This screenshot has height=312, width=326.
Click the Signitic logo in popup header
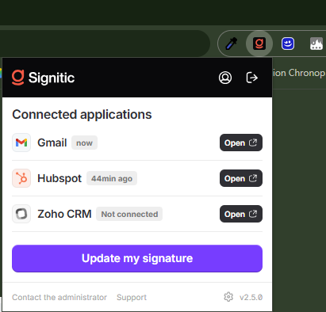(x=44, y=78)
